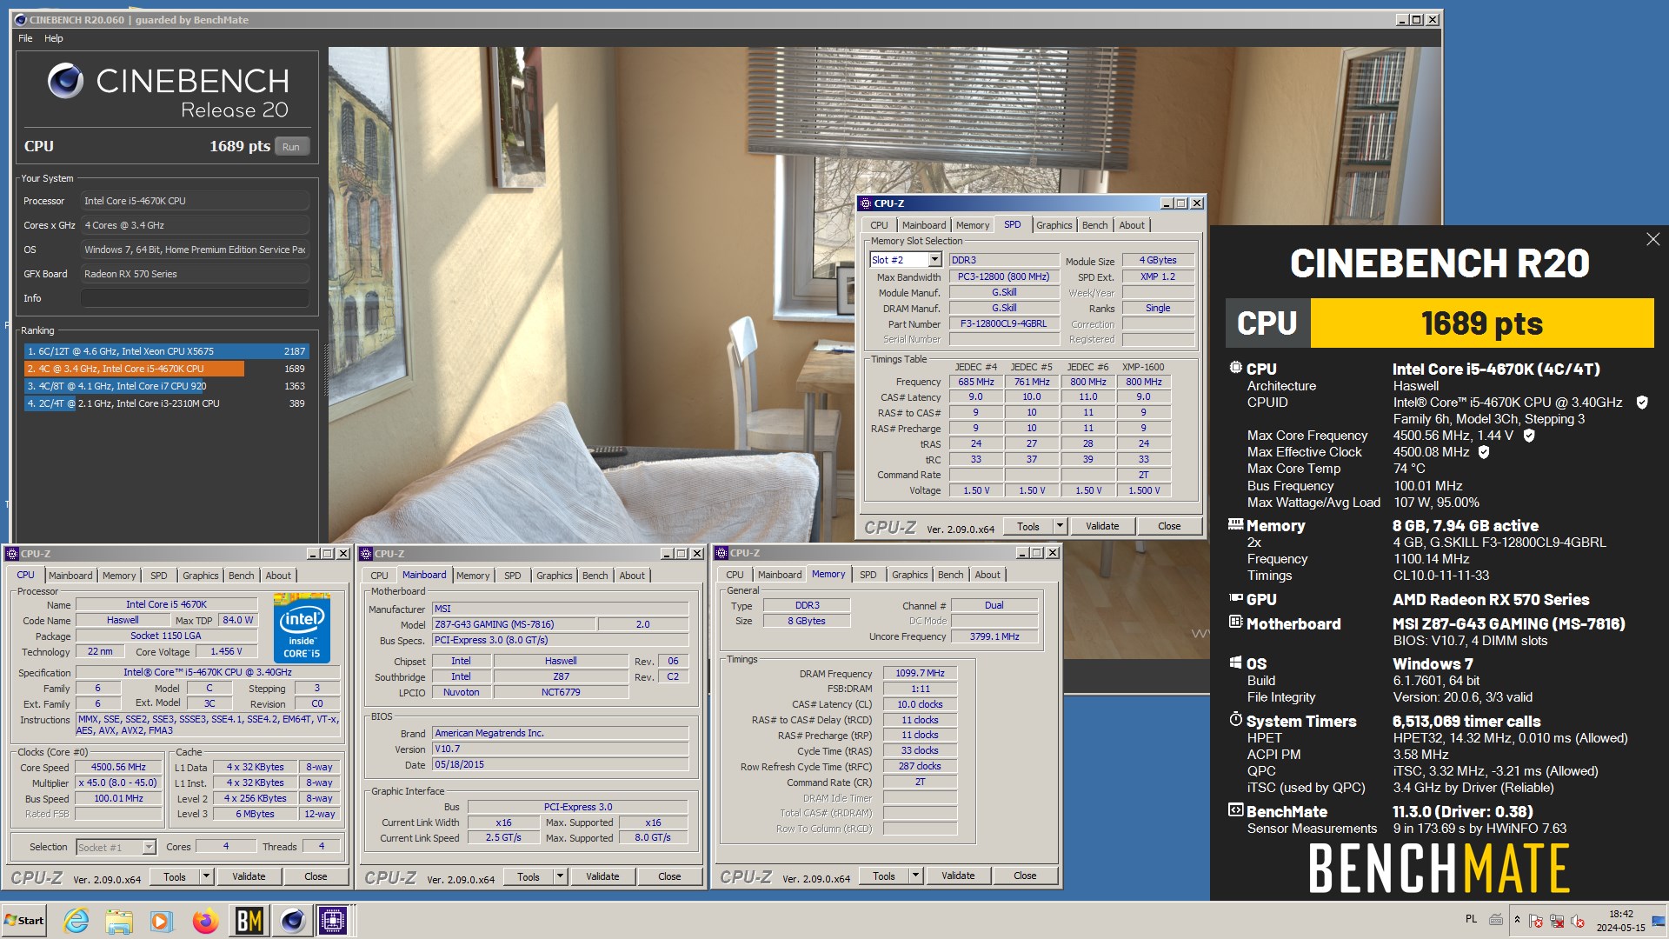Click the PL language indicator in taskbar

click(1471, 919)
